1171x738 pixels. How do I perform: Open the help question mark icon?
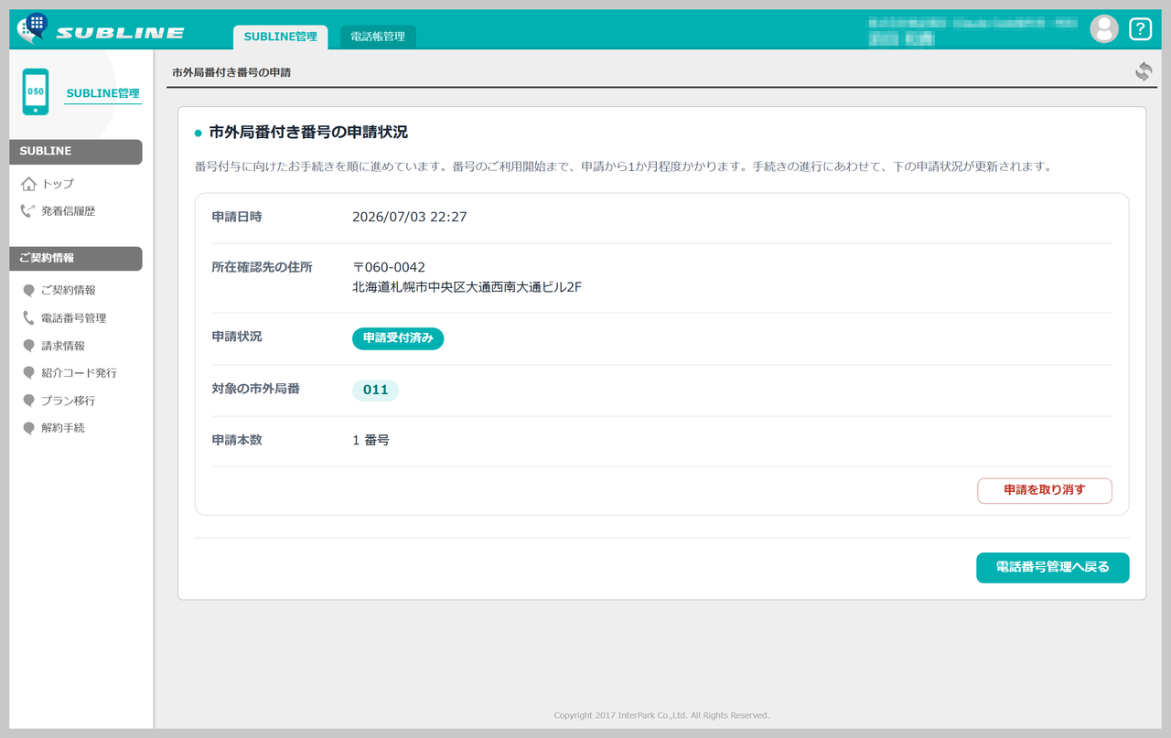[x=1140, y=29]
